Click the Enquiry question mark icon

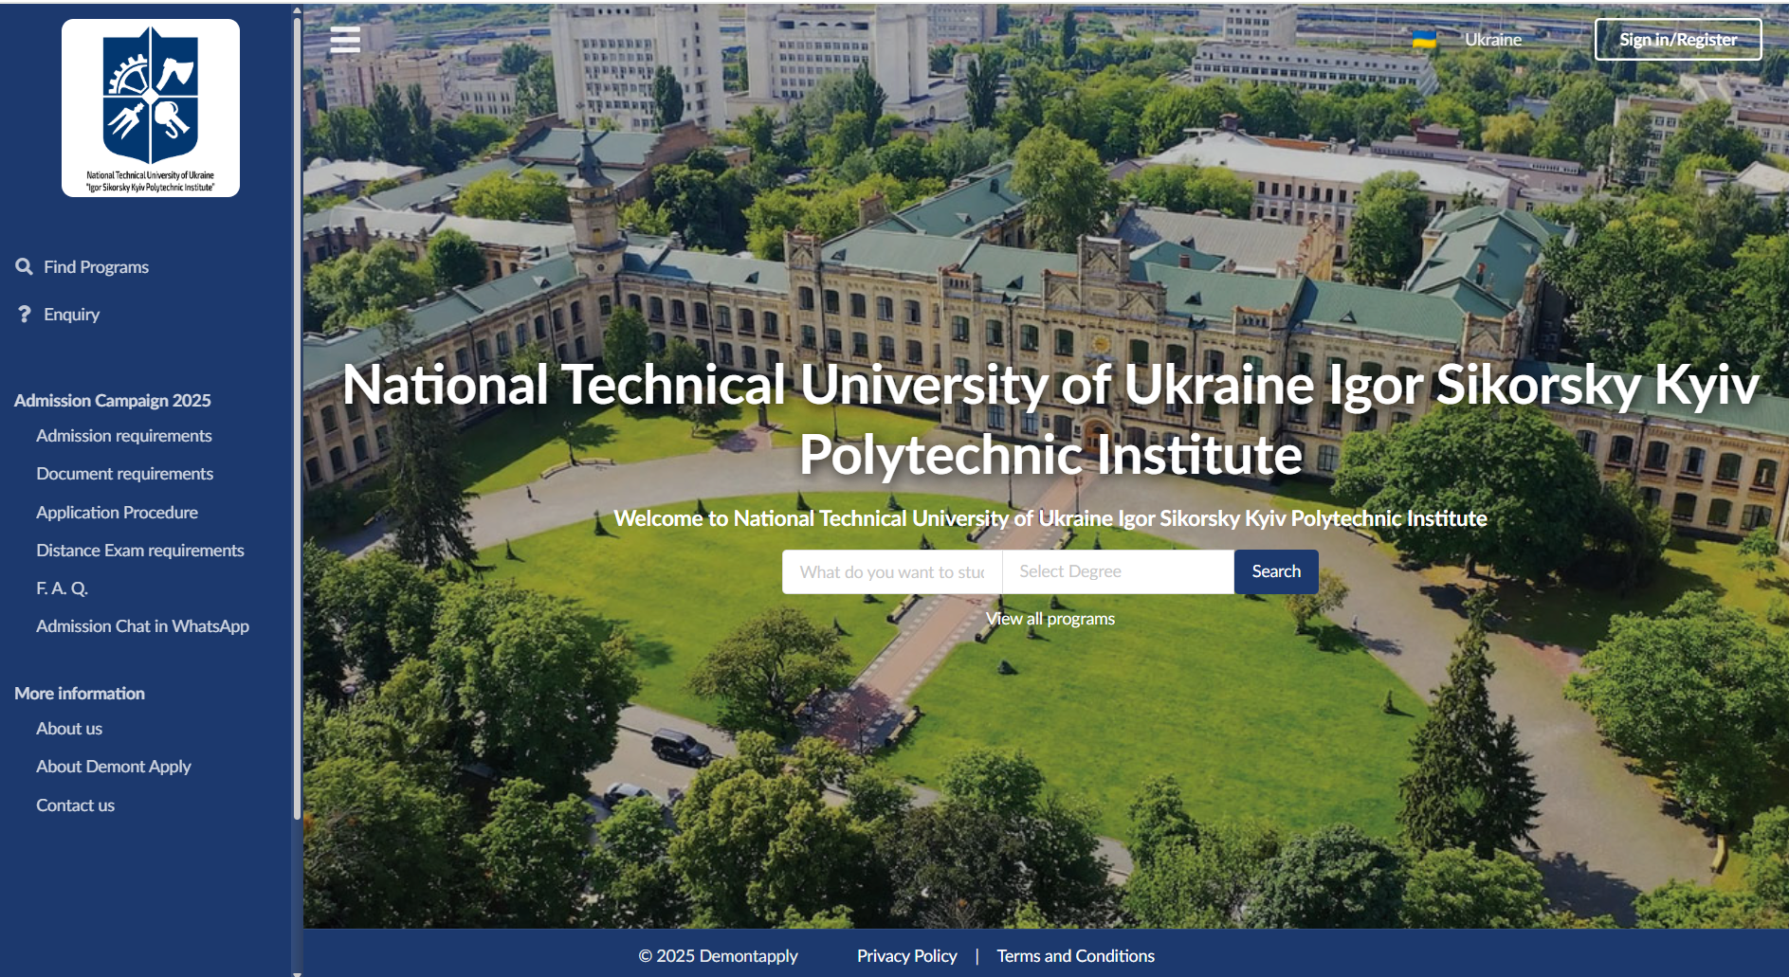click(25, 315)
